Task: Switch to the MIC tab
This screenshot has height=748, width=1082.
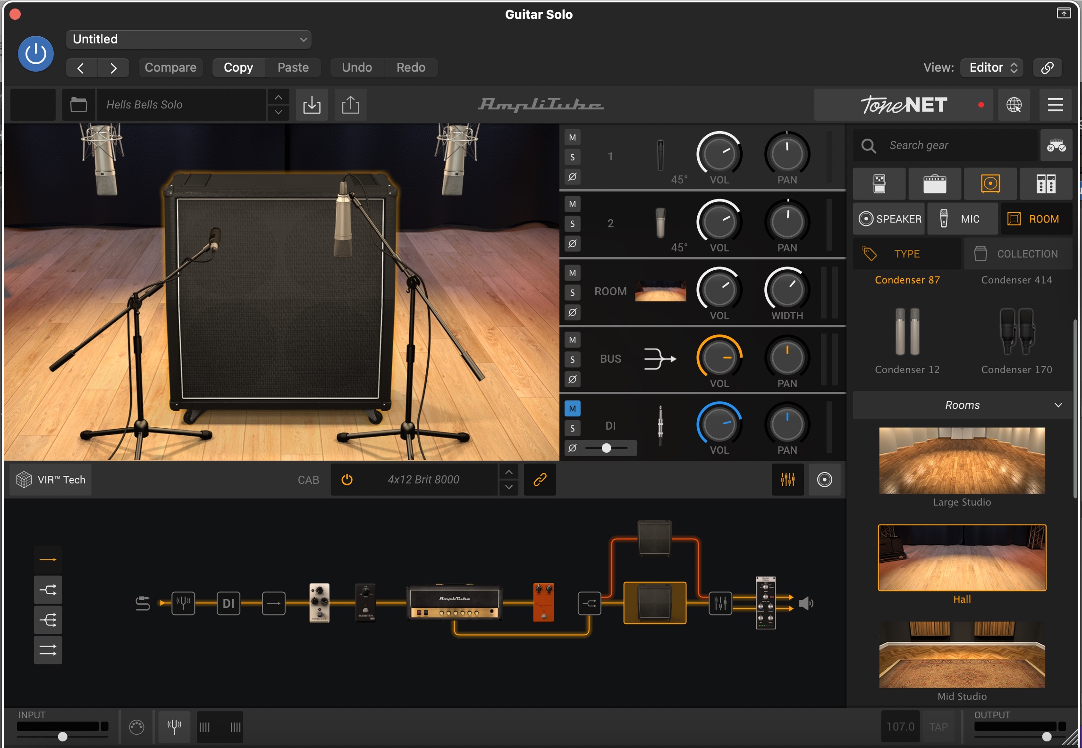Action: tap(962, 219)
